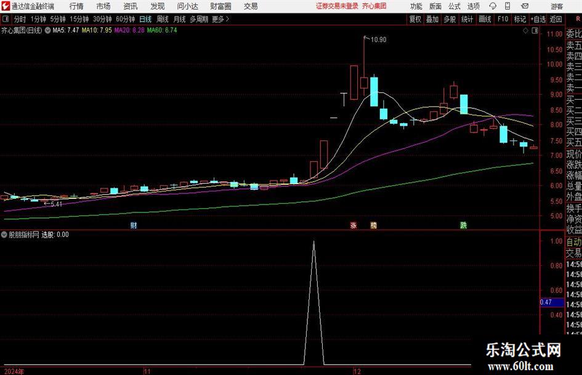Screen dimensions: 582x375
Task: Open the settings circle next to 齐心集团(日线)
Action: (47, 30)
